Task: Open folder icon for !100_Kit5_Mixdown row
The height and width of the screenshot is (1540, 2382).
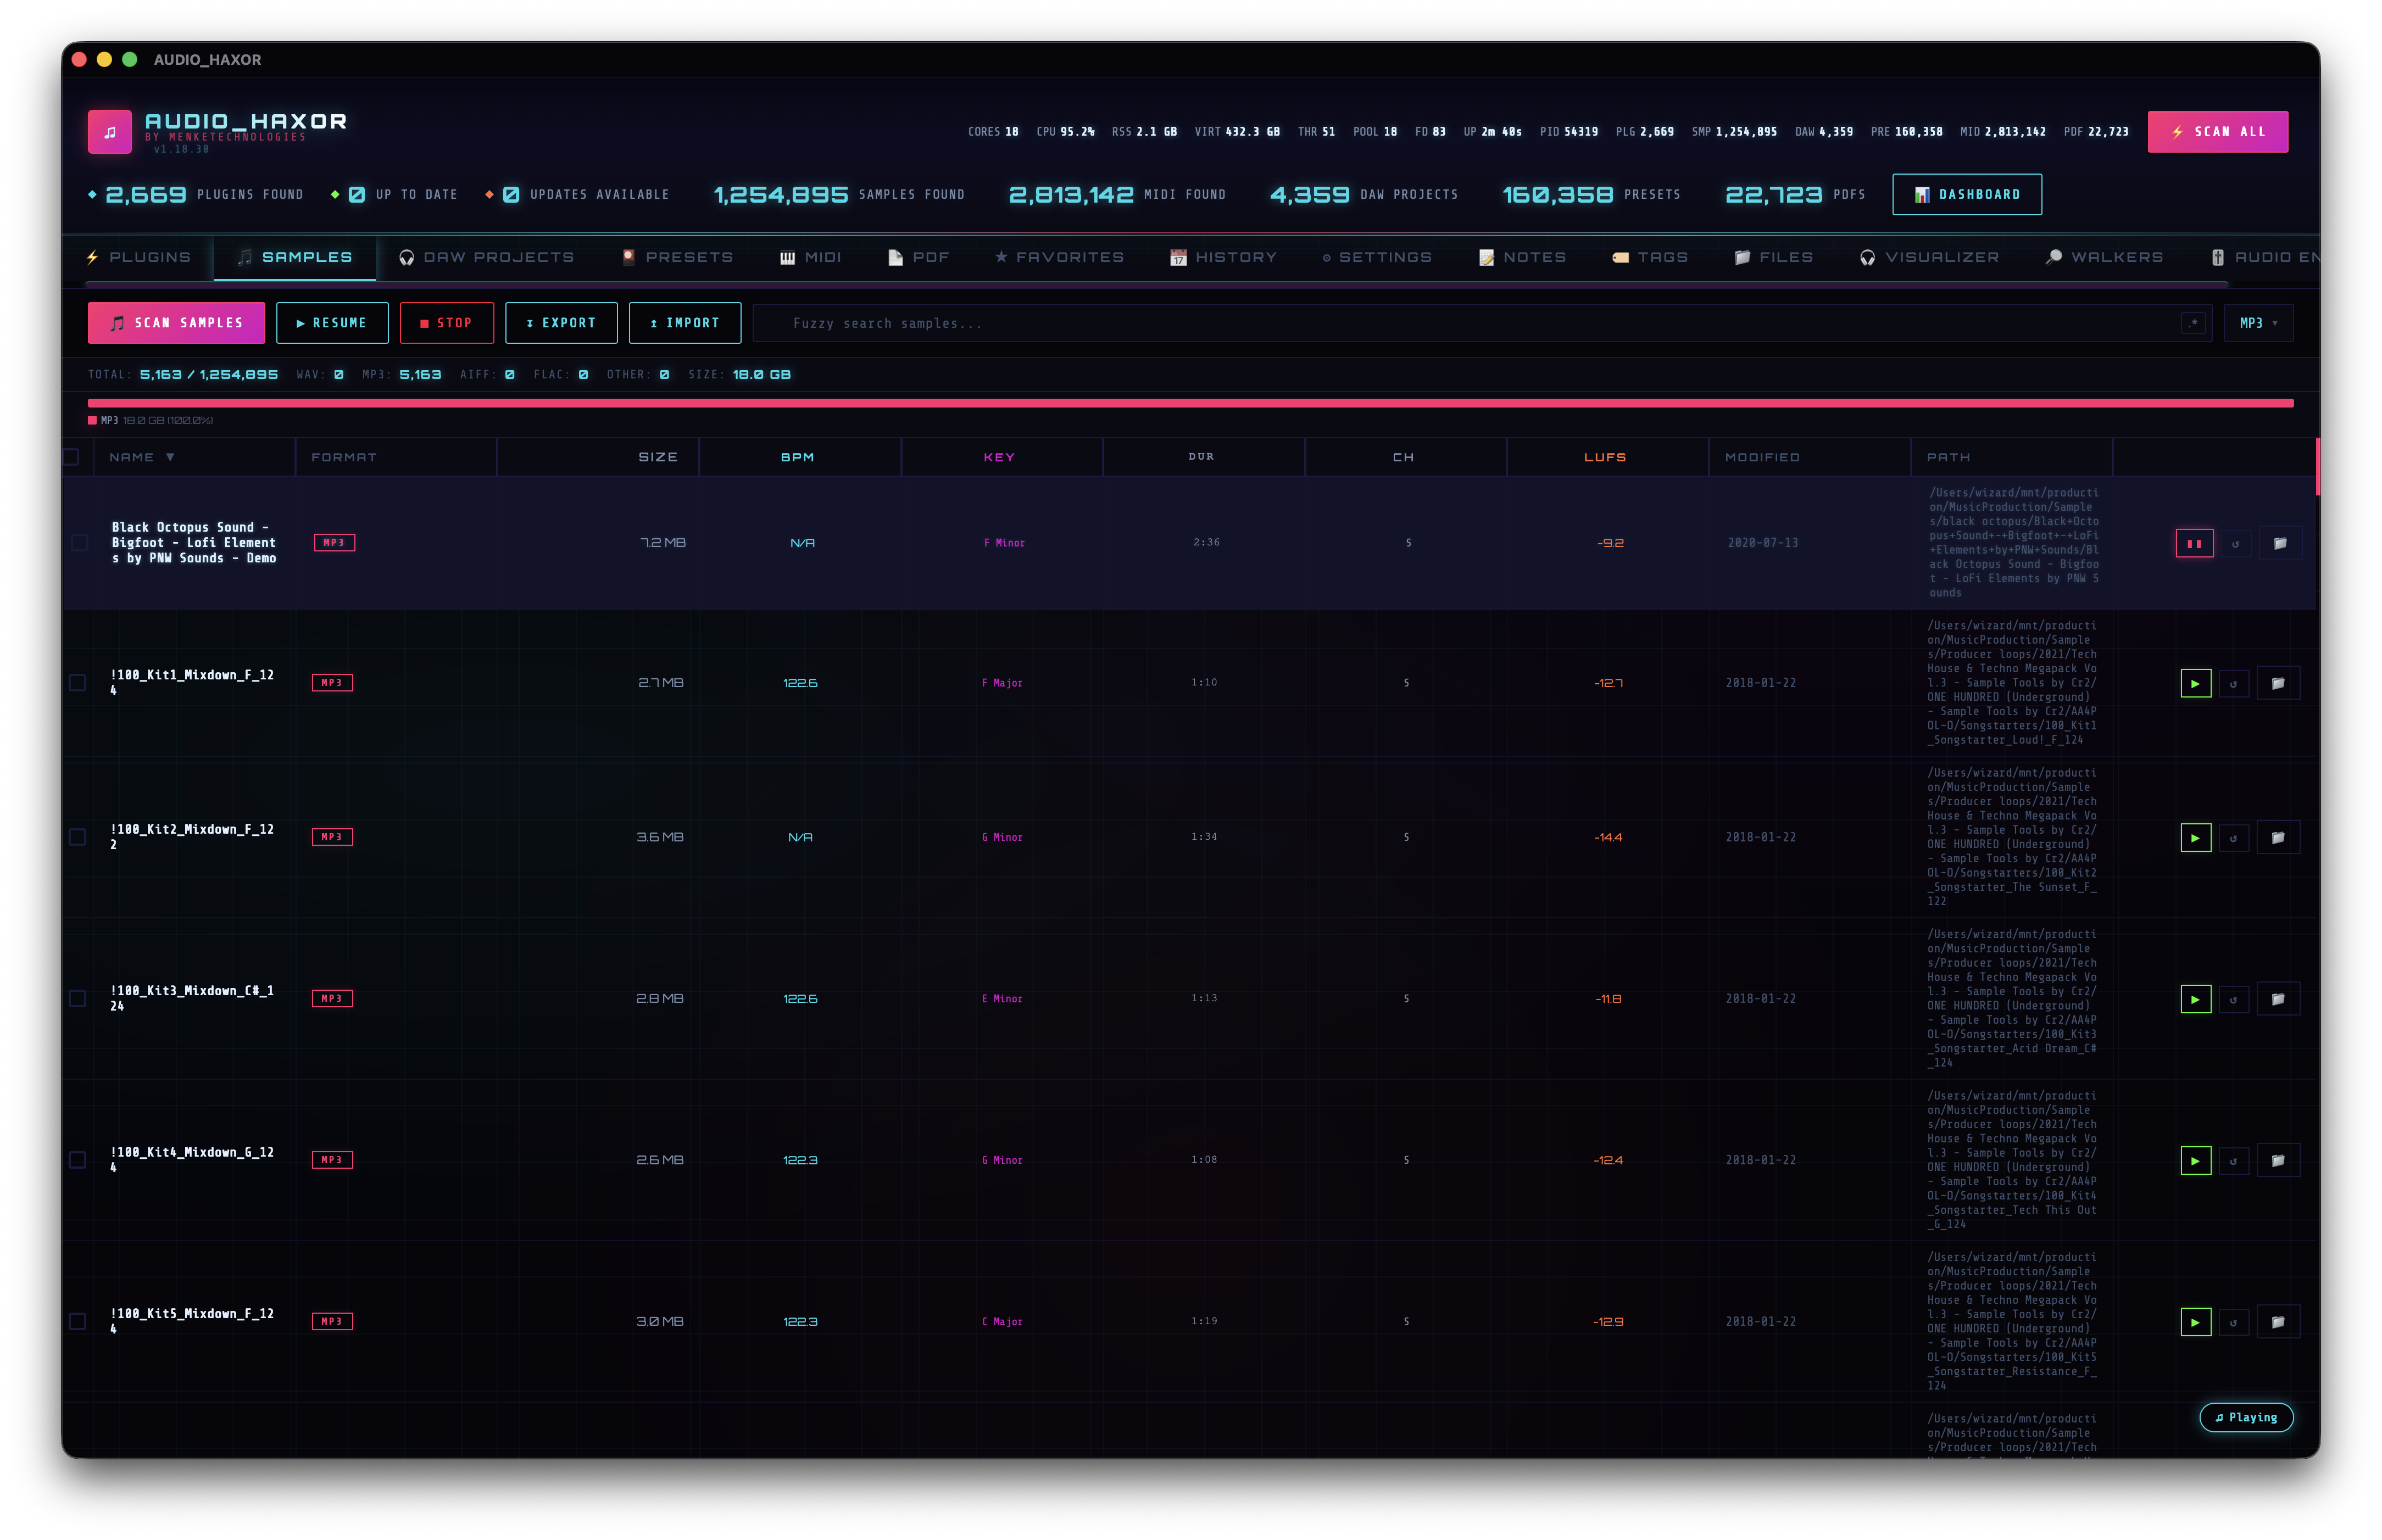Action: 2277,1321
